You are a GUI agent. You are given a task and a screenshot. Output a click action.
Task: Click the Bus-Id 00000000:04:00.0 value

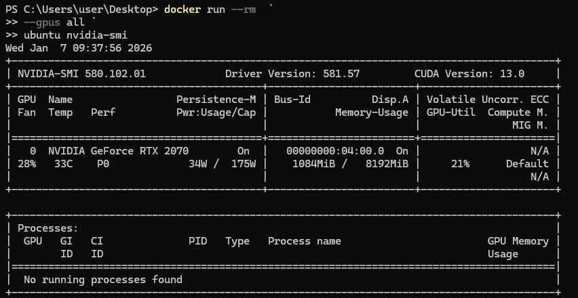click(335, 151)
